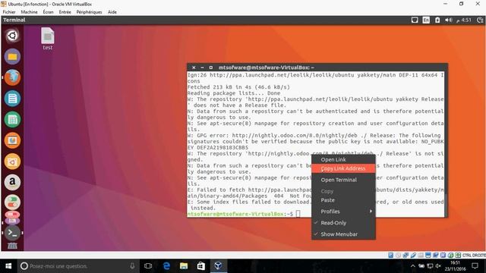Open the Ubuntu sound volume indicator
Viewport: 486px width, 273px height.
pos(449,20)
